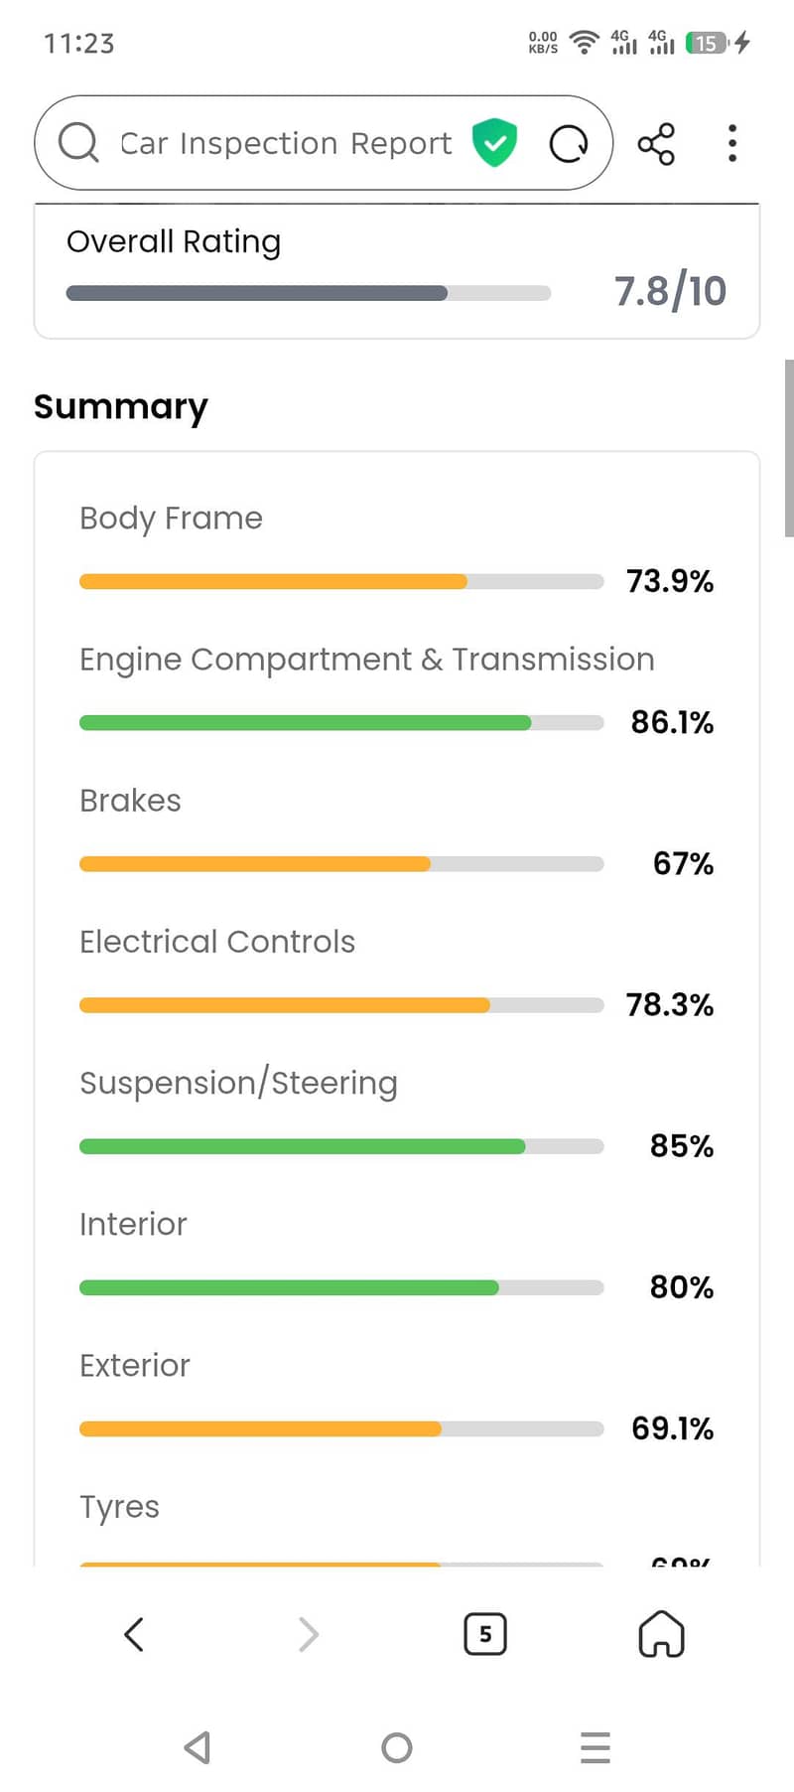Select the Body Frame score bar
Viewport: 794px width, 1792px height.
(340, 582)
